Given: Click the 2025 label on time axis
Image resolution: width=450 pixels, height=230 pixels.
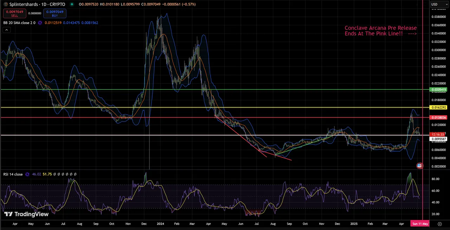Looking at the screenshot, I should [x=353, y=223].
